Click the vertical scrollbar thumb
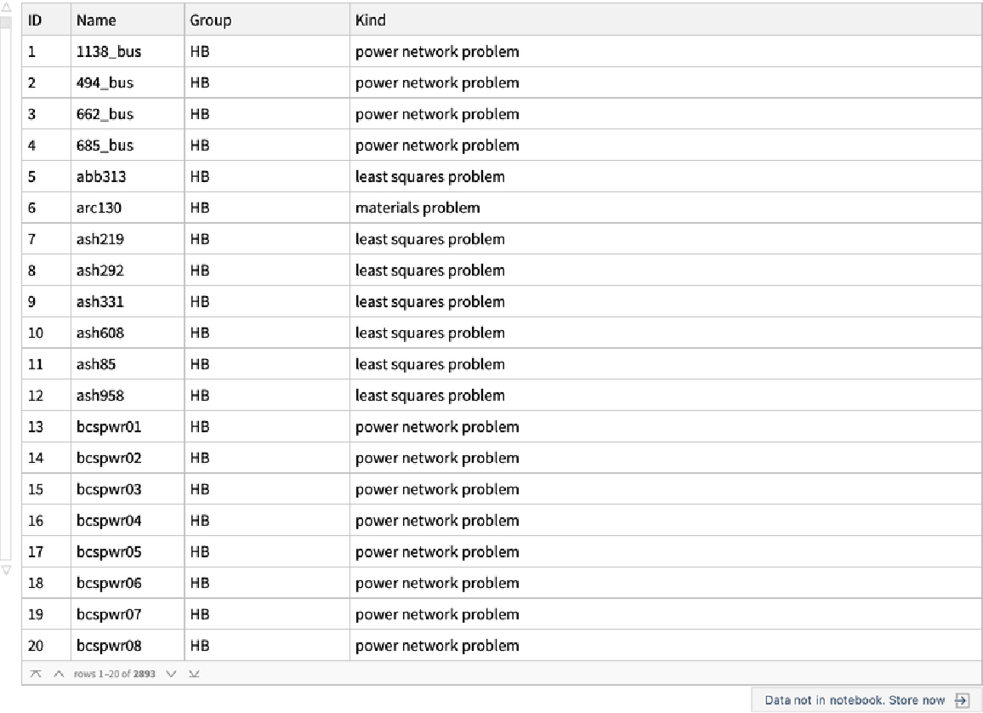Image resolution: width=983 pixels, height=713 pixels. coord(6,24)
